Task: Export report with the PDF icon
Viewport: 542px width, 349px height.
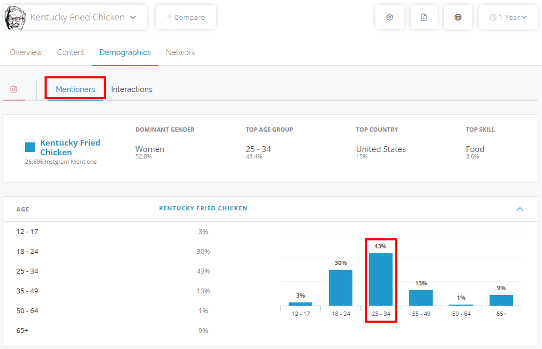Action: [424, 17]
